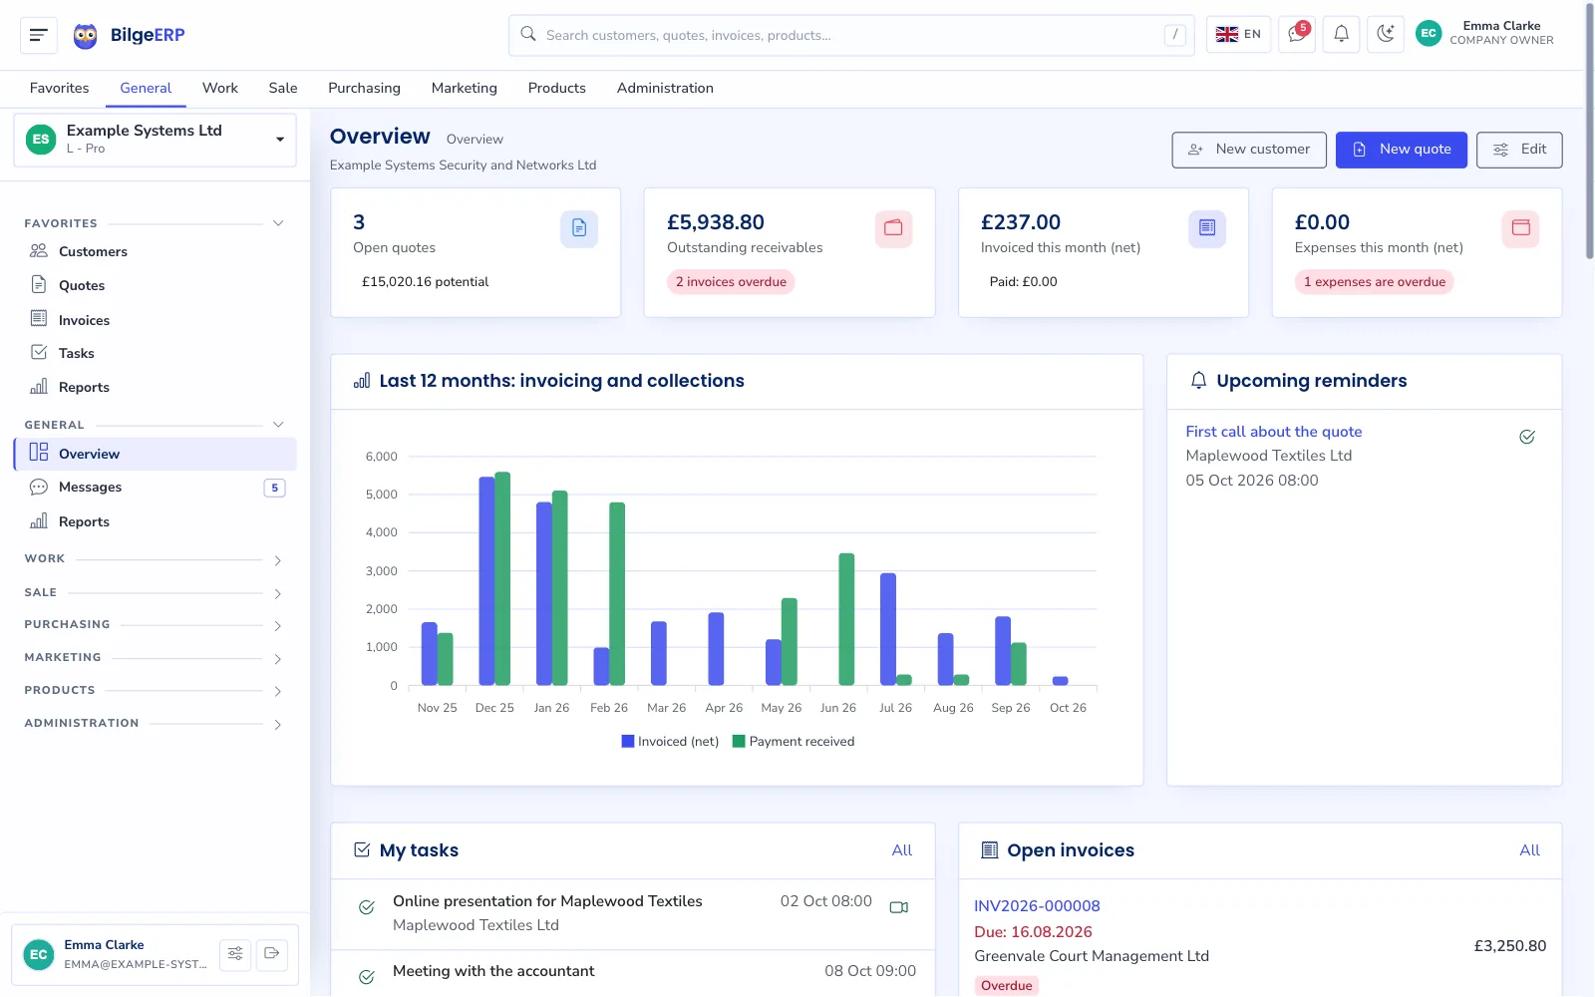Click the logout icon in sidebar footer
Screen dimensions: 1595x997
pyautogui.click(x=271, y=954)
